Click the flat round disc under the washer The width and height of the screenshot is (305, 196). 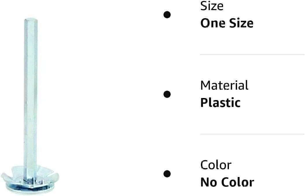click(x=30, y=188)
